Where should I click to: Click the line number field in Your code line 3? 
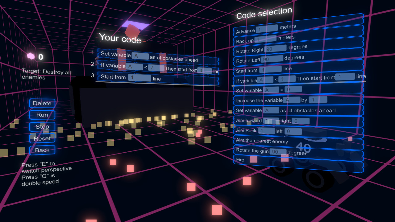click(x=139, y=78)
